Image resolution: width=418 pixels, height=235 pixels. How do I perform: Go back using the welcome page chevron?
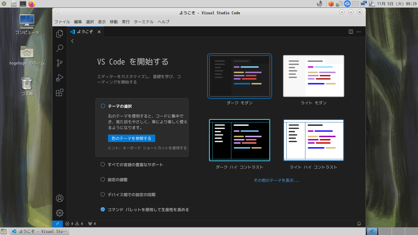[73, 41]
